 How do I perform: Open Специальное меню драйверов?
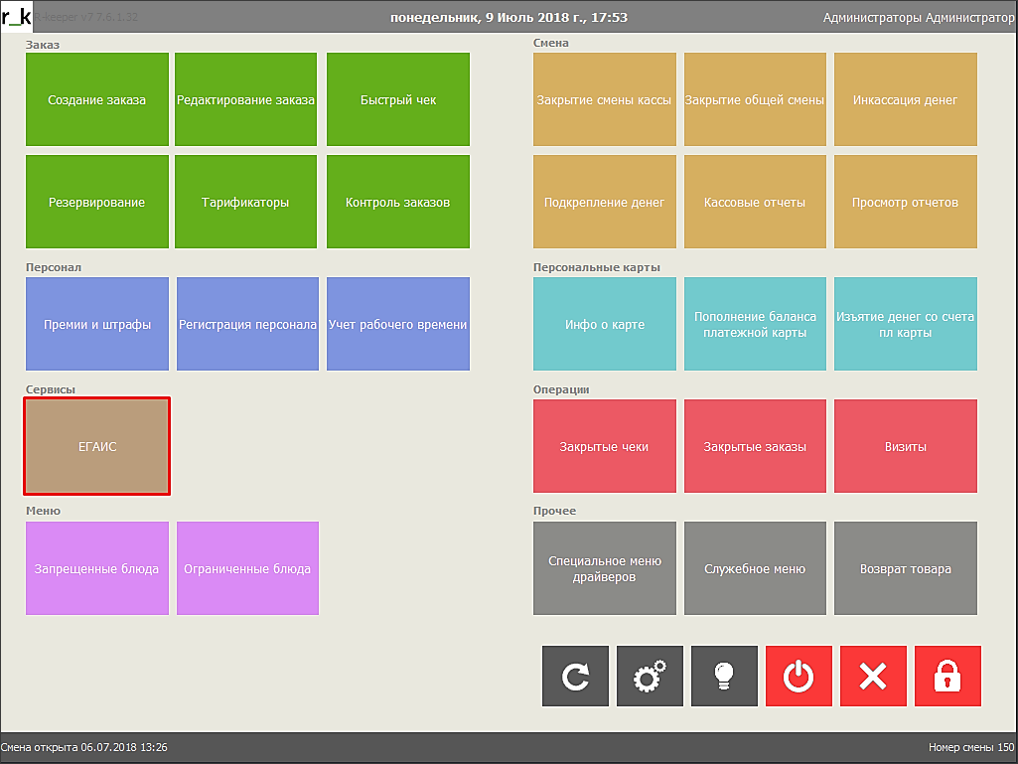pyautogui.click(x=604, y=569)
